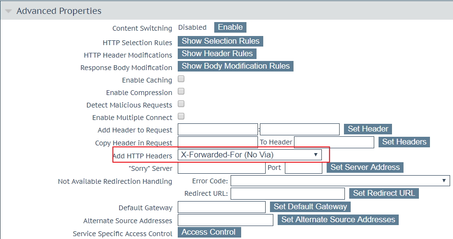Viewport: 453px width, 239px height.
Task: Show HTTP Selection Rules
Action: pyautogui.click(x=220, y=41)
